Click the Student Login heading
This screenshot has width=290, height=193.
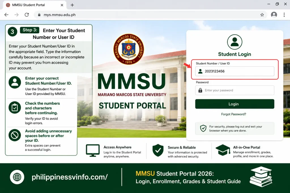tap(234, 54)
